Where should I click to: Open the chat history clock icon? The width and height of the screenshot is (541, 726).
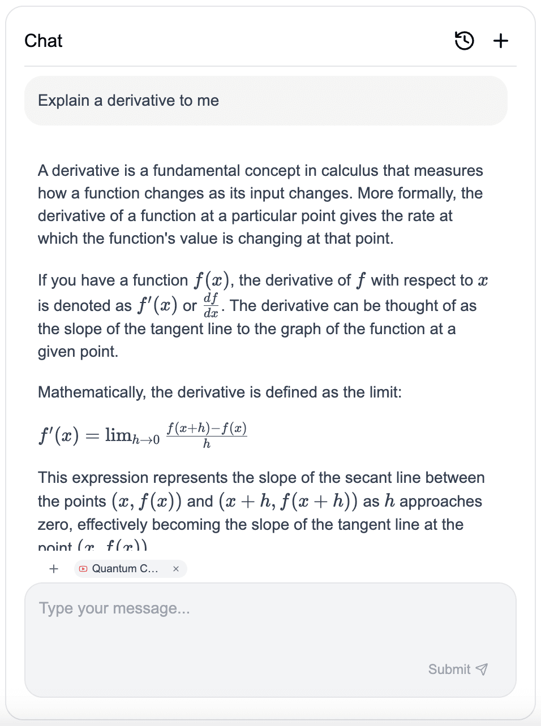coord(464,41)
